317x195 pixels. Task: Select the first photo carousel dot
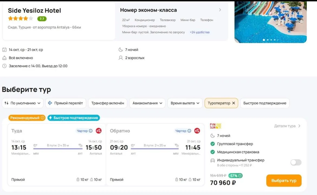tap(264, 40)
